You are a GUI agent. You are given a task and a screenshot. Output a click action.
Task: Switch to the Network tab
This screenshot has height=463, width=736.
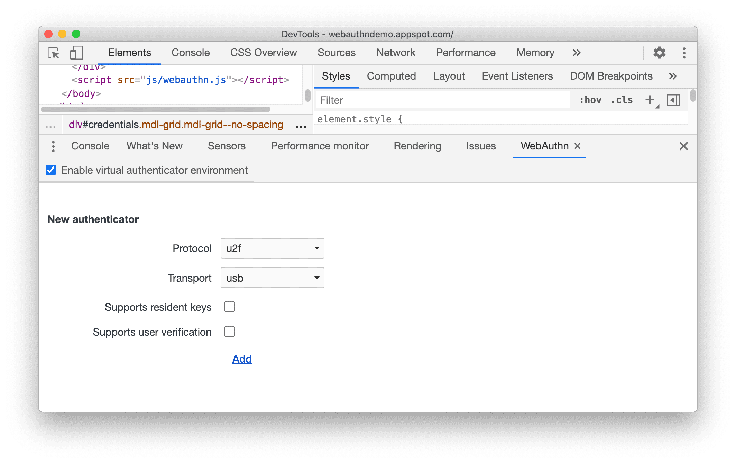point(394,52)
